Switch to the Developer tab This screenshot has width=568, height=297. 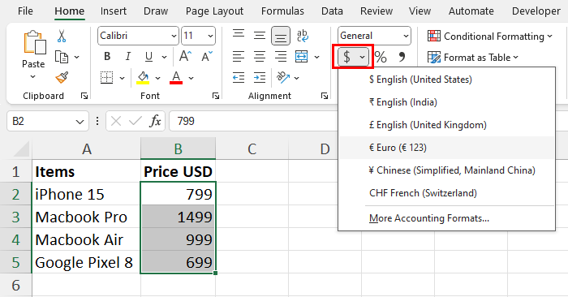pos(536,11)
